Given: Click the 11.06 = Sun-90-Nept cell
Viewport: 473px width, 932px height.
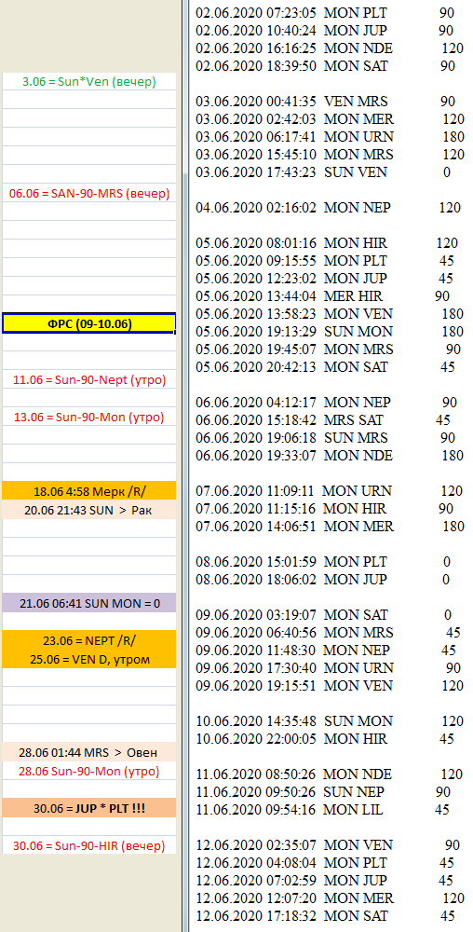Looking at the screenshot, I should [89, 379].
